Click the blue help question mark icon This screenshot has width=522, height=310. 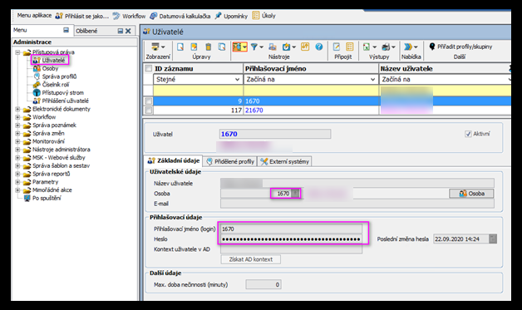(319, 47)
